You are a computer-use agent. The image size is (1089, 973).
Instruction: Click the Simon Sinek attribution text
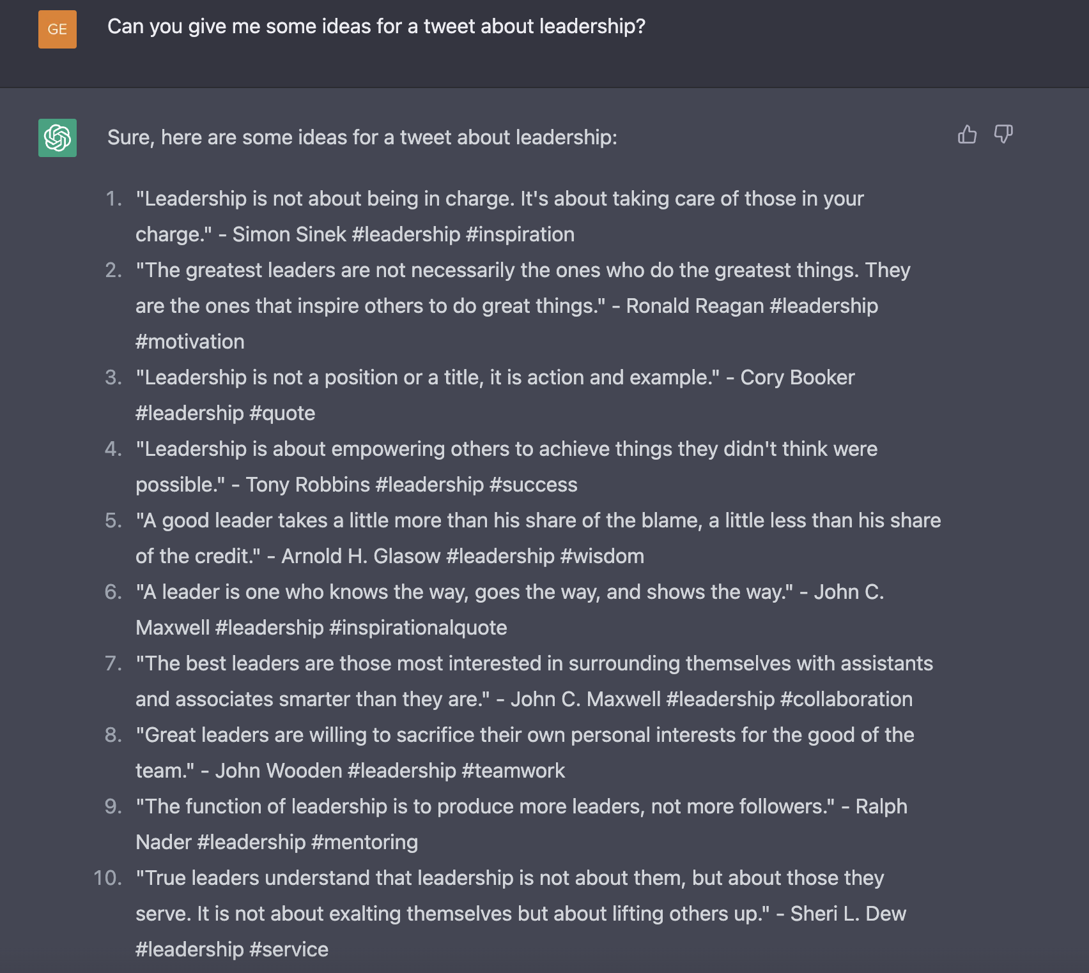289,234
